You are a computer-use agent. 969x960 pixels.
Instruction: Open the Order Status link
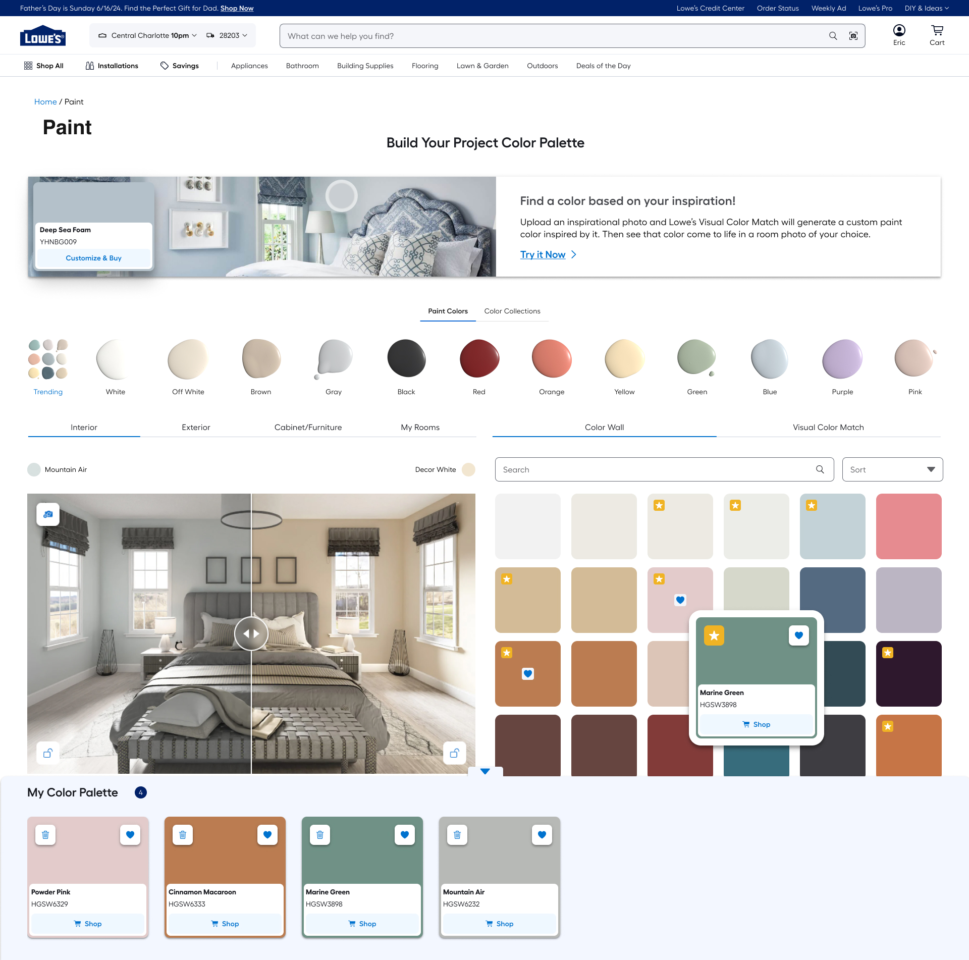pos(778,8)
